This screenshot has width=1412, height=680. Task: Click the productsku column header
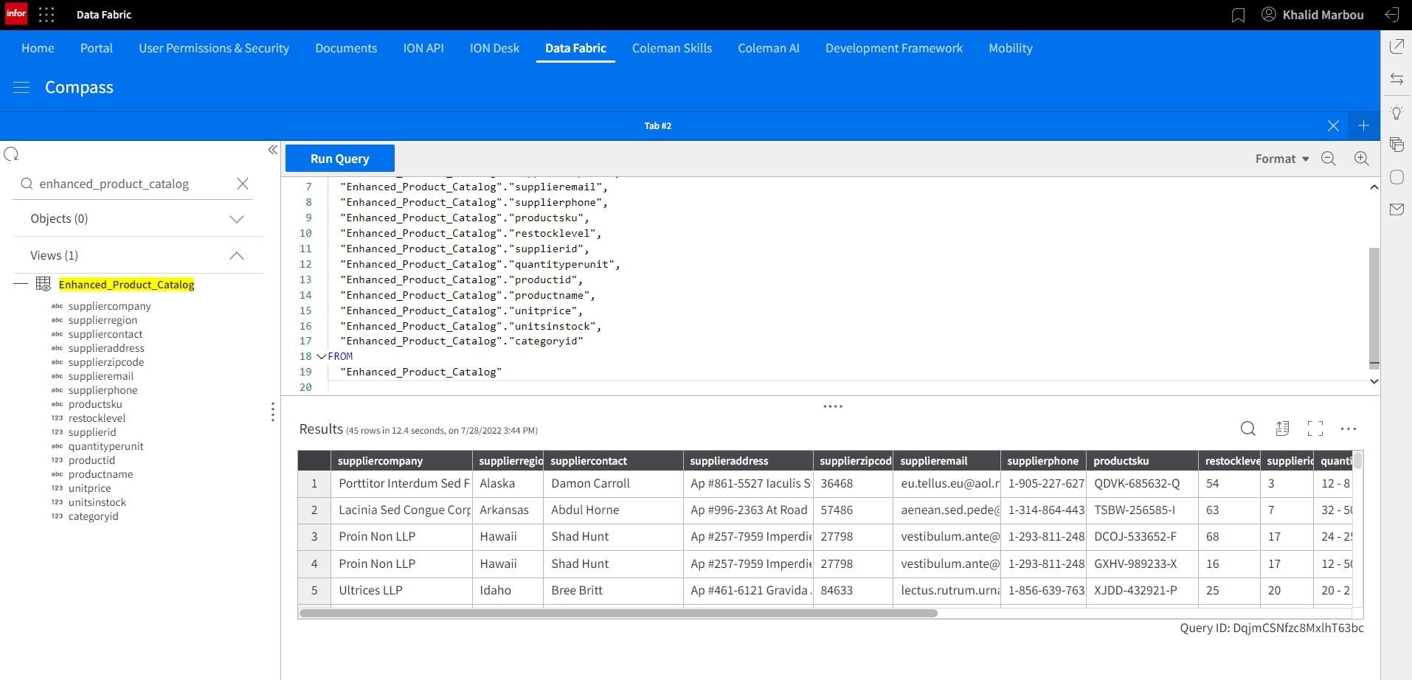click(x=1142, y=461)
